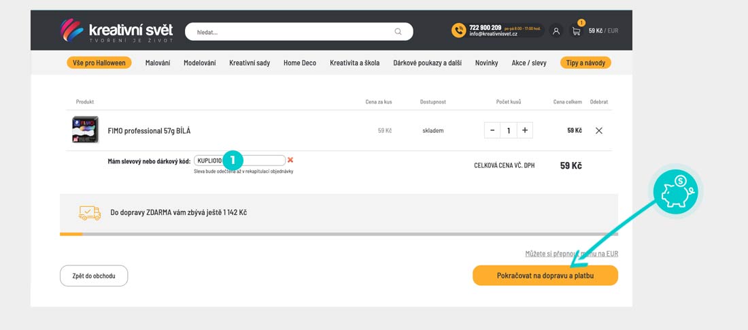Switch currency to EUR via link
This screenshot has height=330, width=748.
click(x=571, y=254)
